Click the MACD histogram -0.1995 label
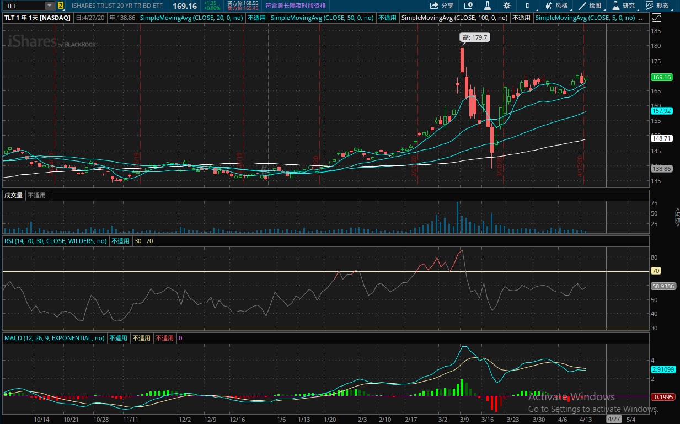 663,396
